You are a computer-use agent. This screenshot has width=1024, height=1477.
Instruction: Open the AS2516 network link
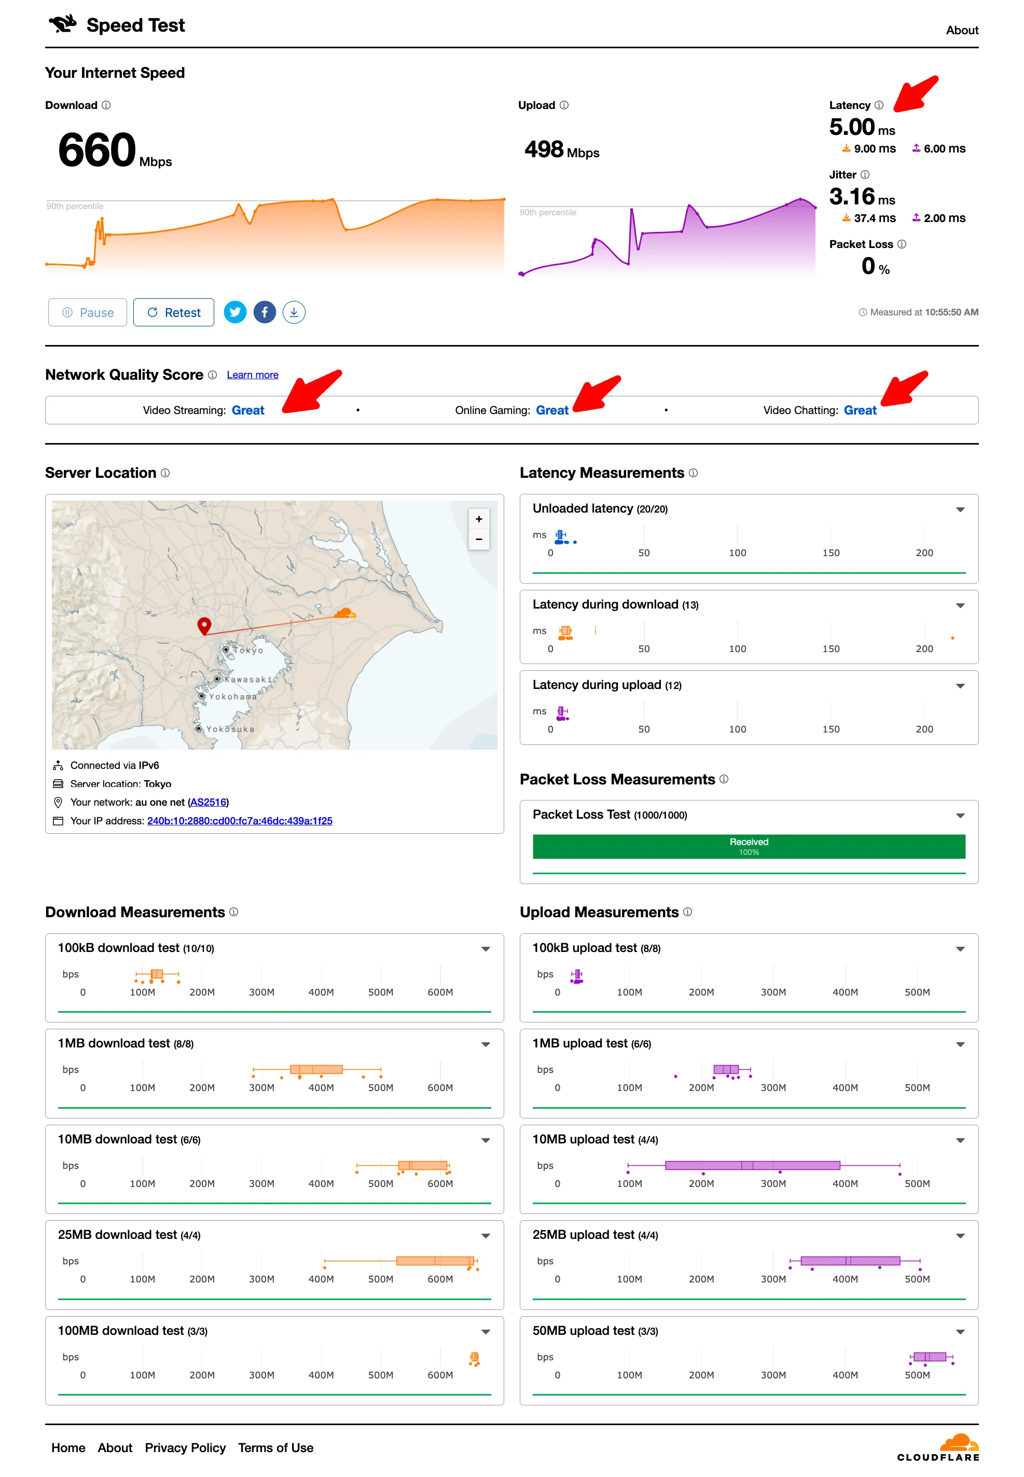click(208, 802)
